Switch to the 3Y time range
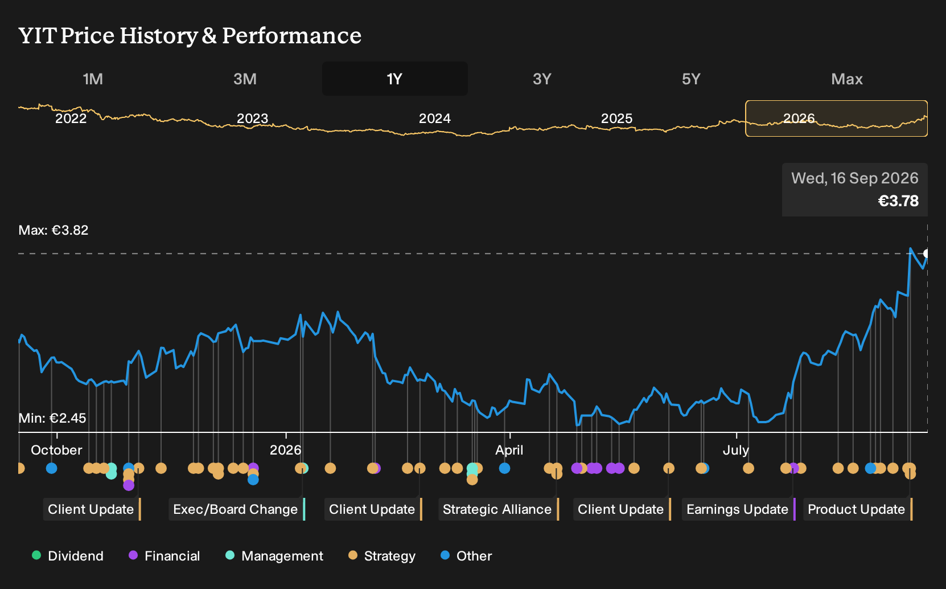The height and width of the screenshot is (589, 946). tap(542, 79)
